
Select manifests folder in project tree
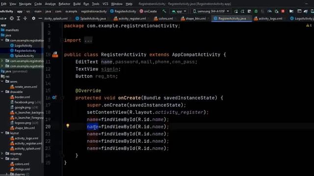coord(12,30)
